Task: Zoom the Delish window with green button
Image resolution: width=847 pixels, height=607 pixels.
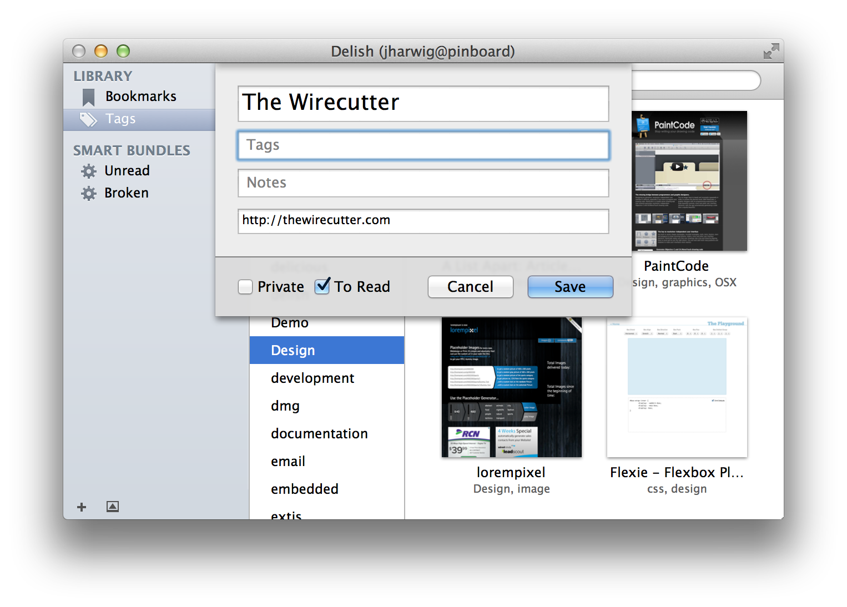Action: 123,51
